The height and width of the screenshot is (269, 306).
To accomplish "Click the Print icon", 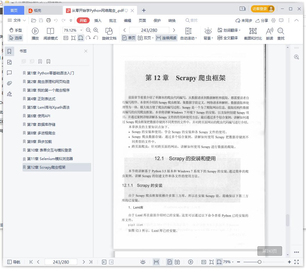I will (x=49, y=20).
